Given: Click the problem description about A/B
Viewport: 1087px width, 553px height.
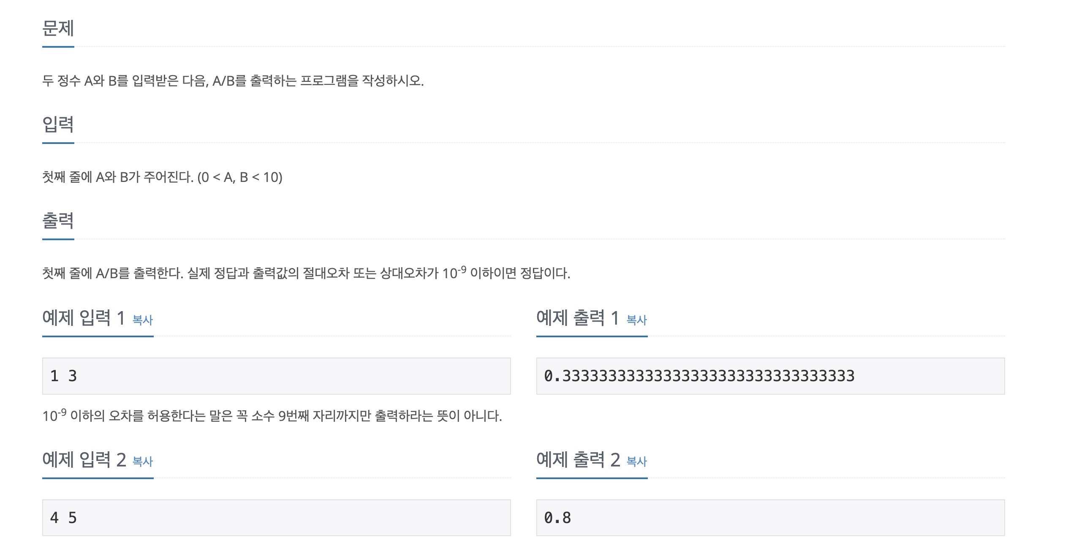Looking at the screenshot, I should pos(233,81).
